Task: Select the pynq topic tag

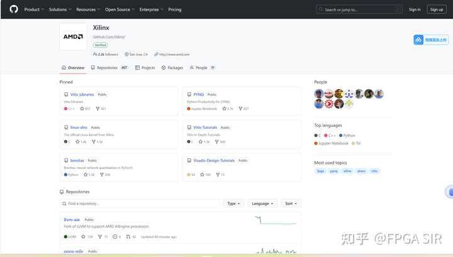Action: [333, 171]
